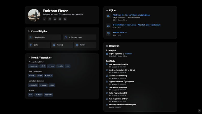Click the Türkiye country field
This screenshot has width=202, height=114.
pos(85,45)
